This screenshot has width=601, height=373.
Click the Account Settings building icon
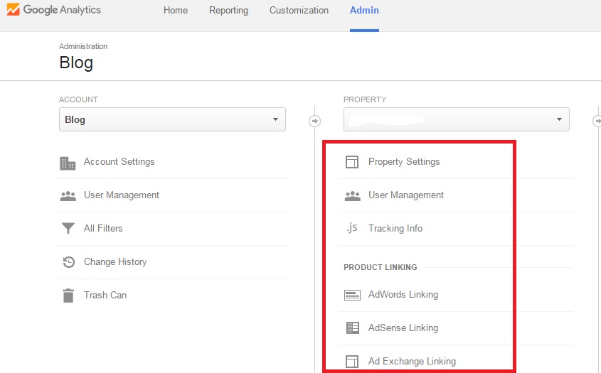click(x=68, y=163)
